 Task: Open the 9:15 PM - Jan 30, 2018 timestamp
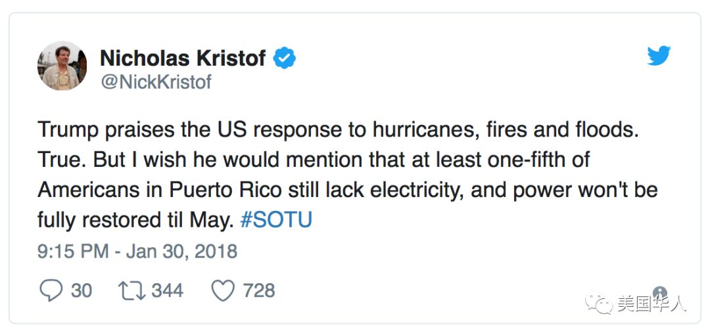point(137,251)
